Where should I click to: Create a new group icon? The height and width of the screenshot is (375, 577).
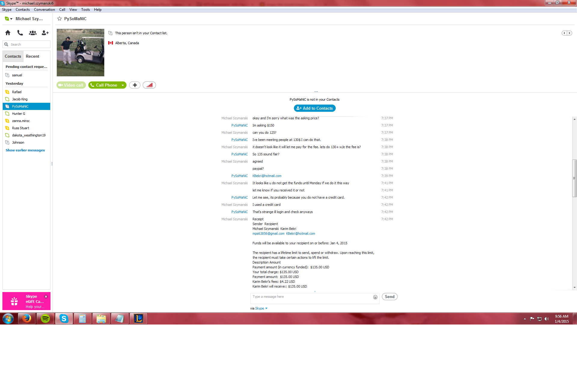32,33
